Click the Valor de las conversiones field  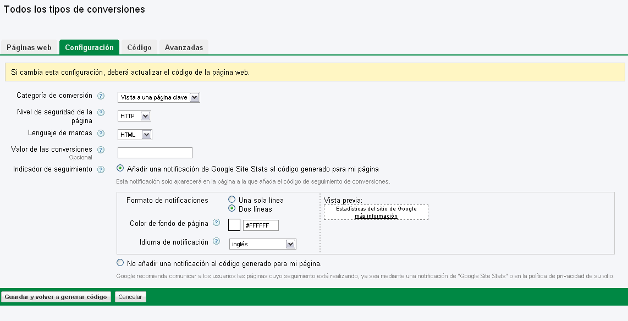155,153
